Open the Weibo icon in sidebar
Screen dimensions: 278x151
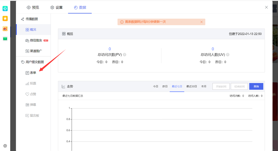click(5, 29)
